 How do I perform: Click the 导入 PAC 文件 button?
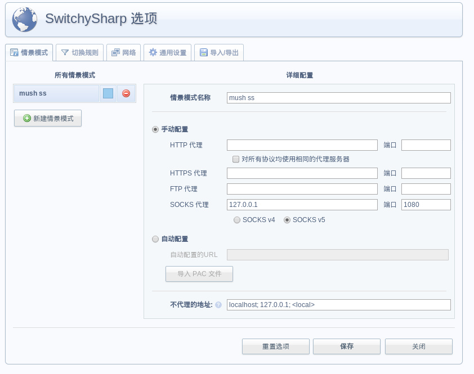[199, 274]
